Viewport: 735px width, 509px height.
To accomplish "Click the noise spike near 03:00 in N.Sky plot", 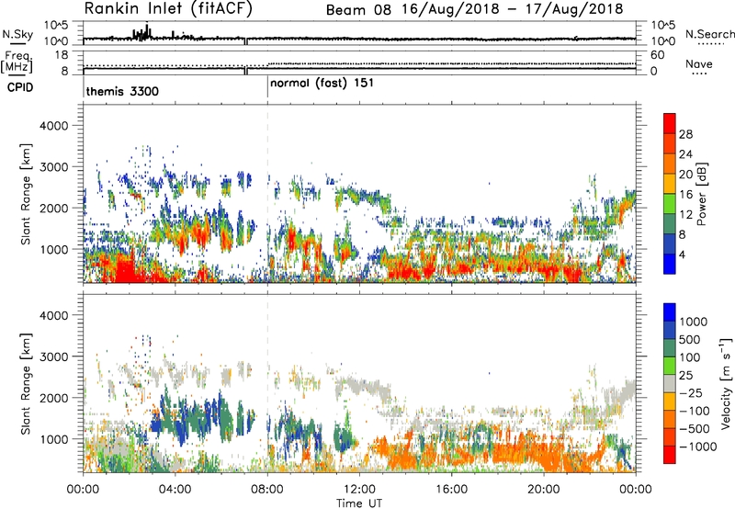I will [147, 32].
